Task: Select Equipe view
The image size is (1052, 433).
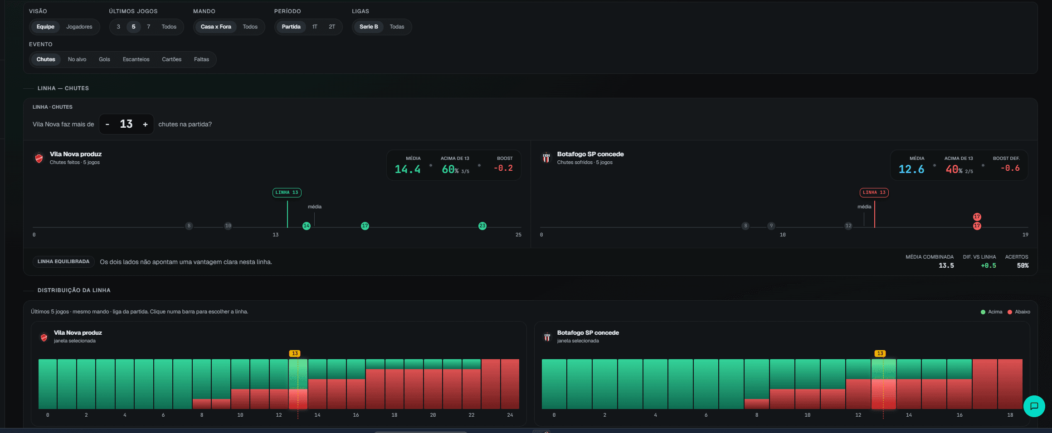Action: 45,27
